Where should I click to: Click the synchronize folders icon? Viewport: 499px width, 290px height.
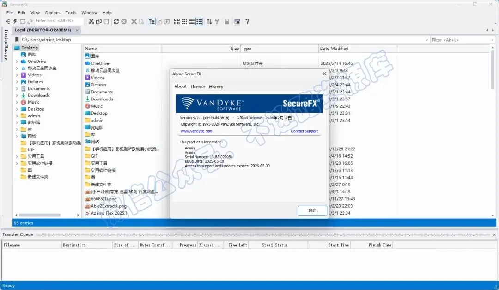point(159,21)
